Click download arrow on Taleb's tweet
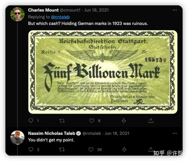 [x=124, y=149]
